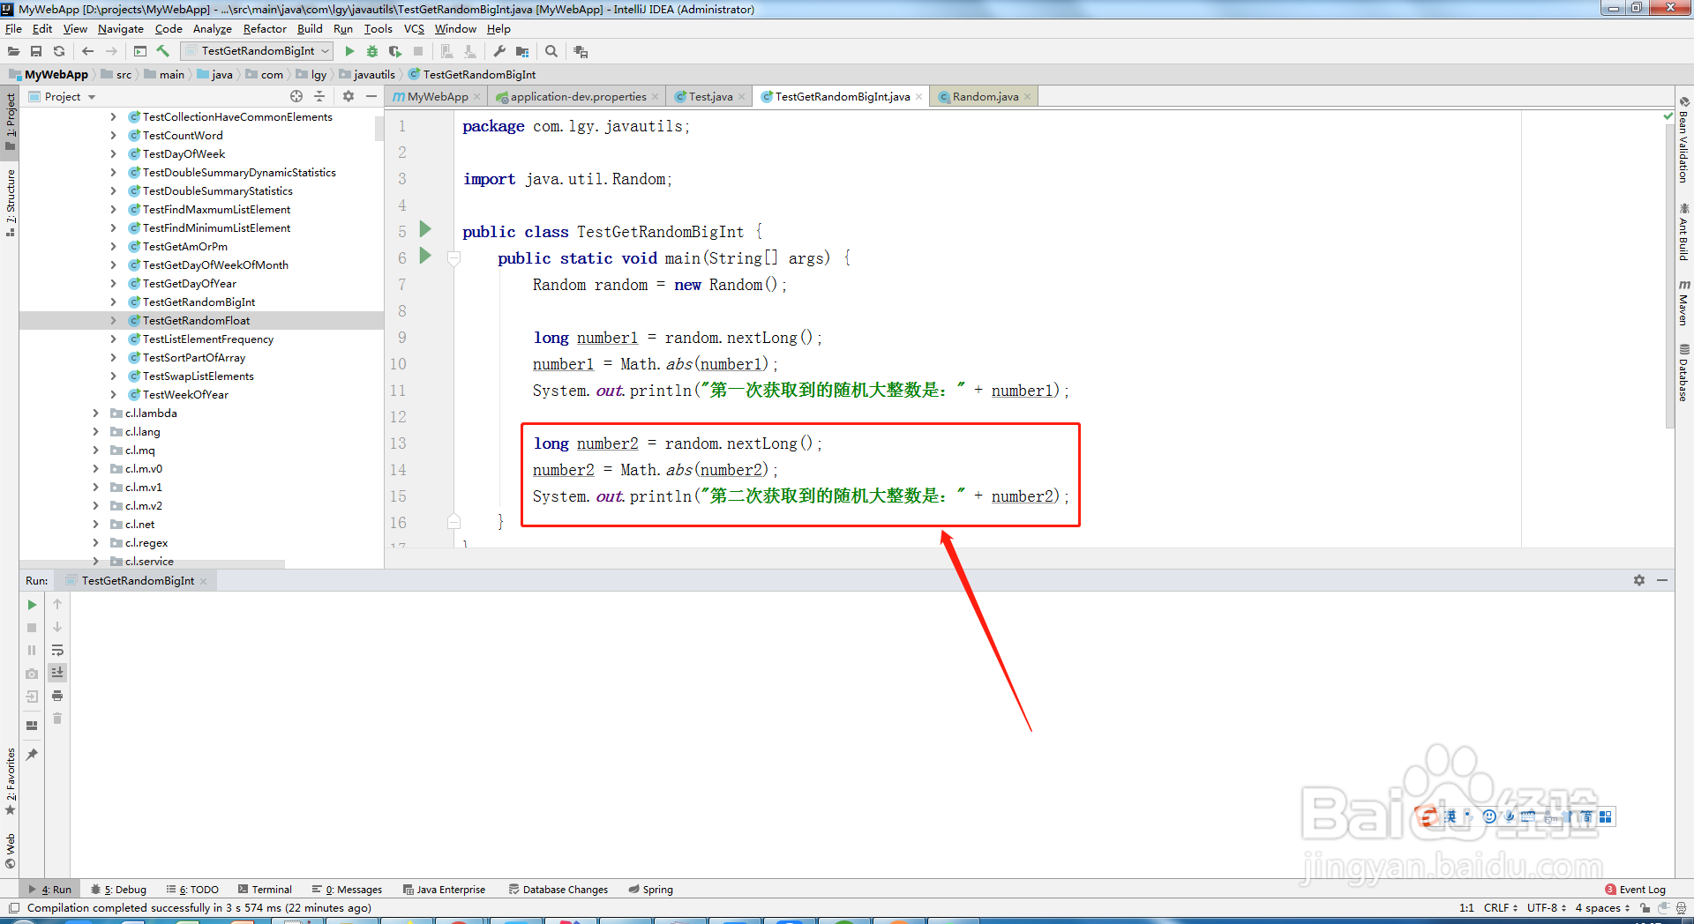
Task: Hide the Run tool window
Action: point(1662,580)
